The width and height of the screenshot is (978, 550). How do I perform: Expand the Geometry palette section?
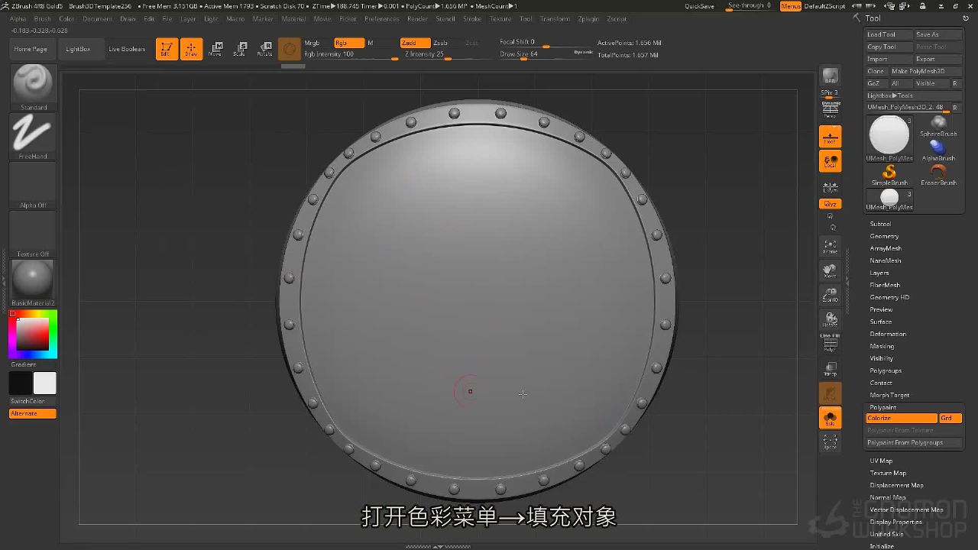pos(884,236)
